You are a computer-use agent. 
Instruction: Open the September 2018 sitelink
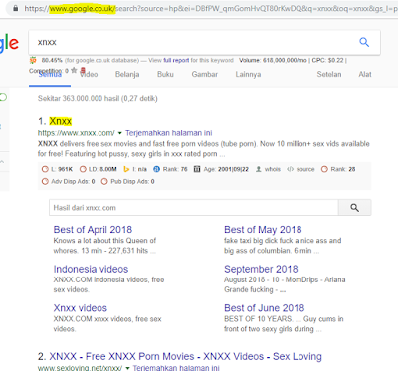click(x=261, y=269)
